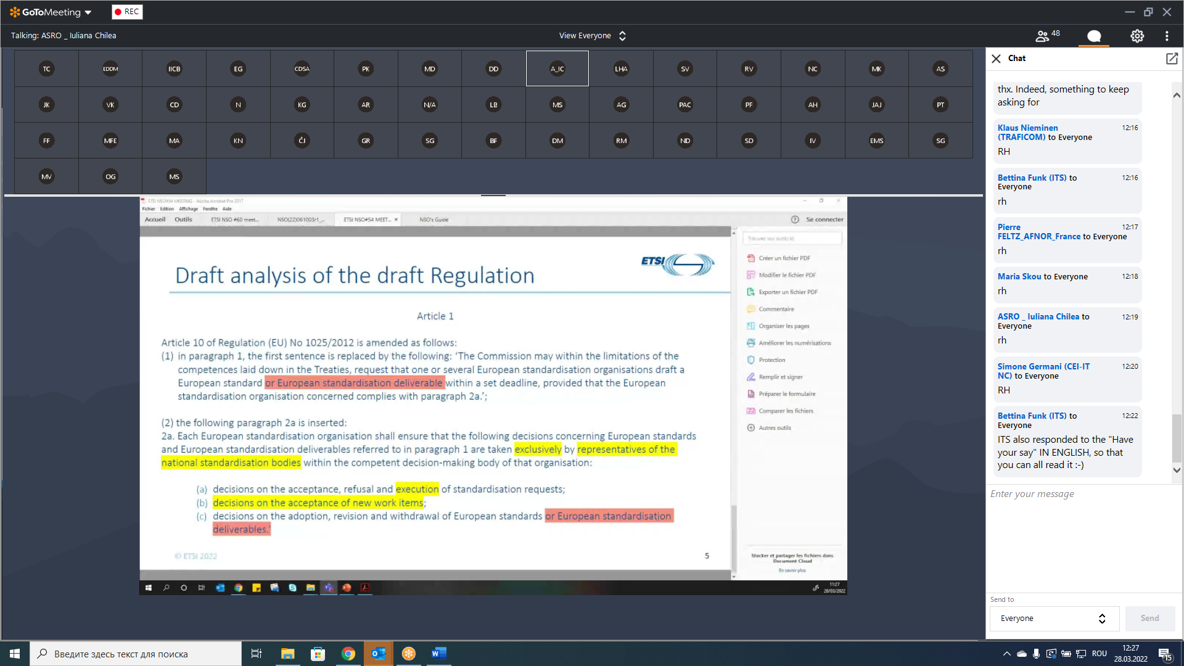Toggle the REC recording indicator
The image size is (1184, 666).
tap(127, 12)
